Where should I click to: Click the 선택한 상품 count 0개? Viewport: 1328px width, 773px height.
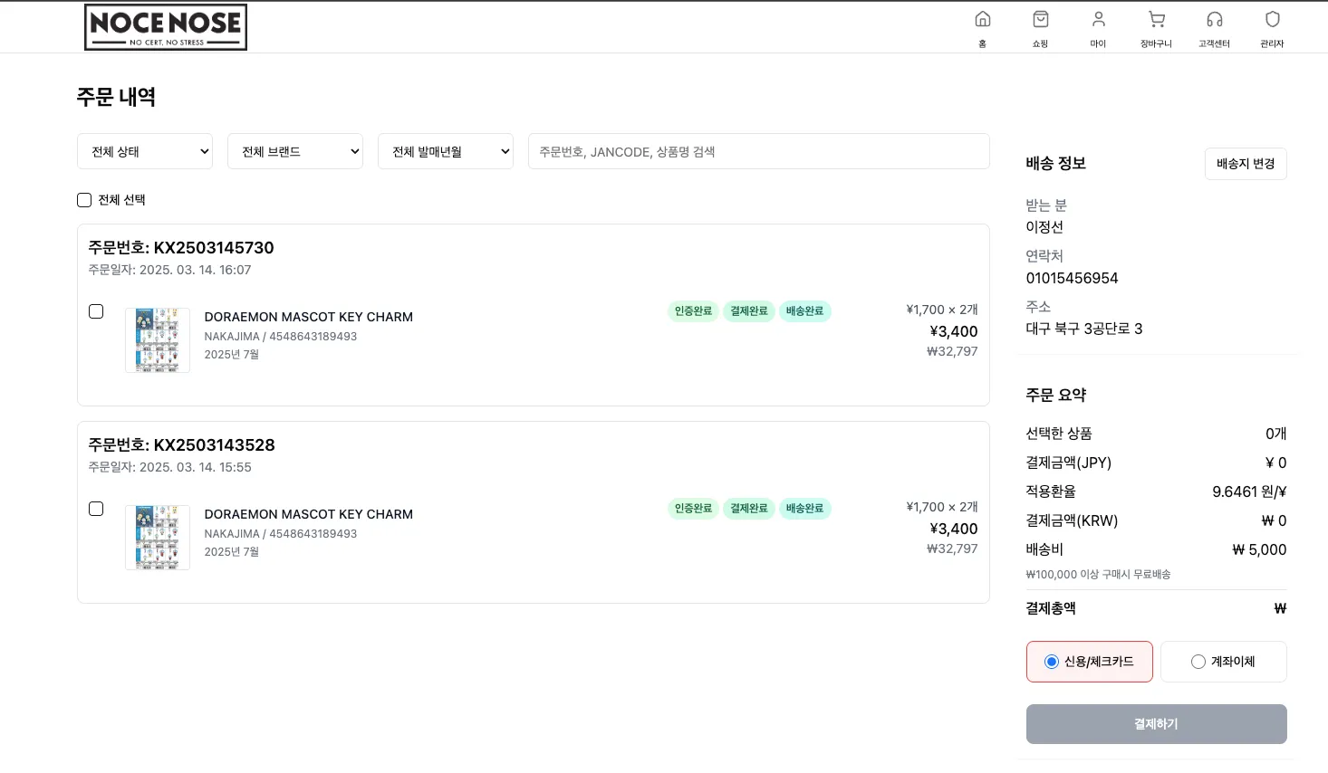[1276, 434]
